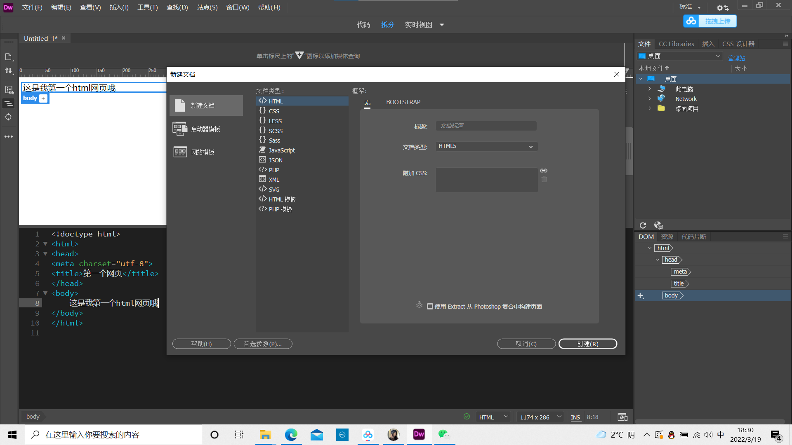
Task: Toggle INS insert mode in status bar
Action: [575, 417]
